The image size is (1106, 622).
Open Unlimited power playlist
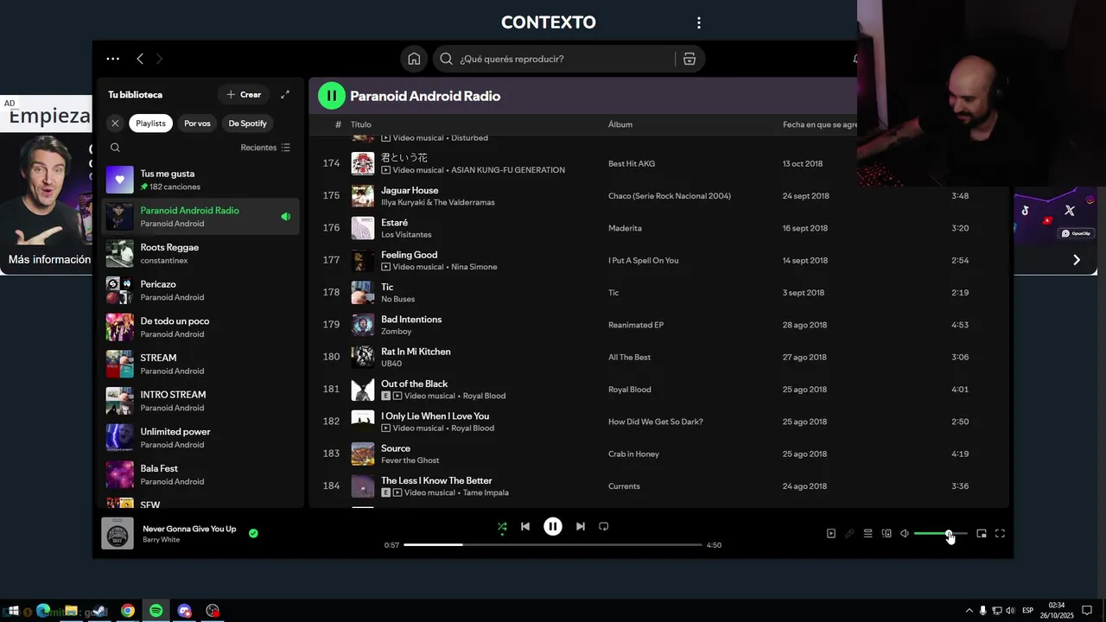coord(200,438)
